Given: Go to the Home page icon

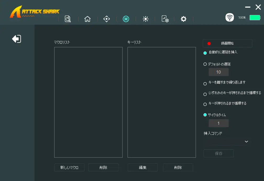Looking at the screenshot, I should tap(87, 19).
